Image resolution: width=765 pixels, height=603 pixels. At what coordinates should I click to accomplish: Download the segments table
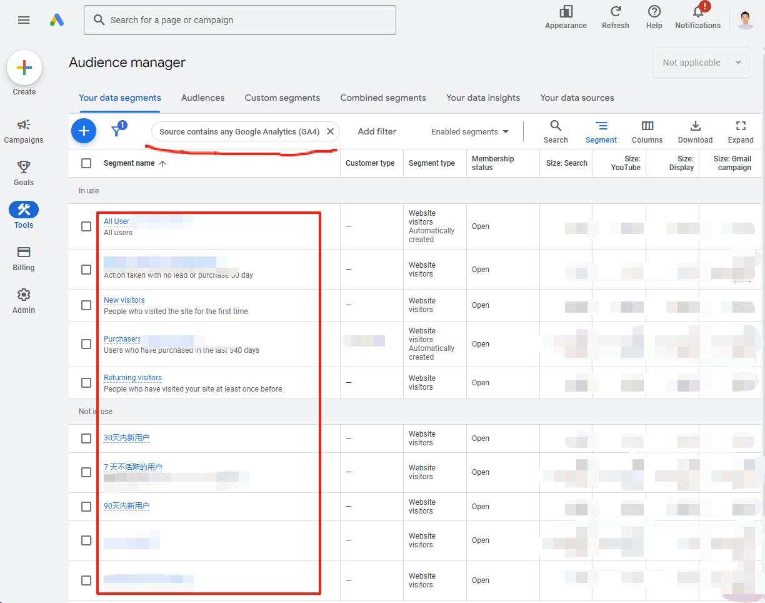[x=695, y=126]
